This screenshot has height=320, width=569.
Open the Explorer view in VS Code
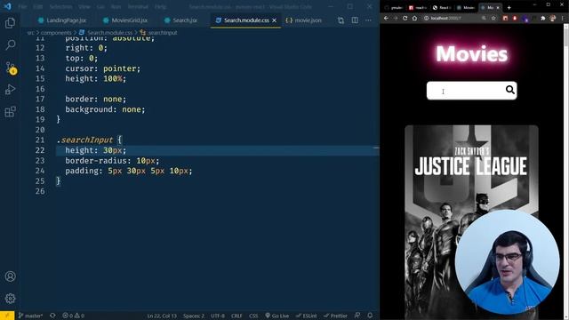(x=10, y=23)
